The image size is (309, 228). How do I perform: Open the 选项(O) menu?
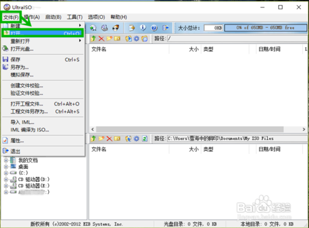point(96,17)
